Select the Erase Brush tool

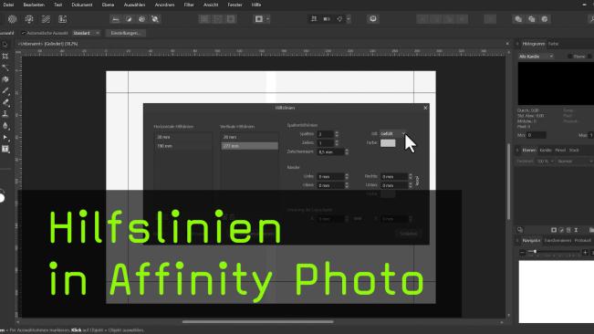coord(5,102)
